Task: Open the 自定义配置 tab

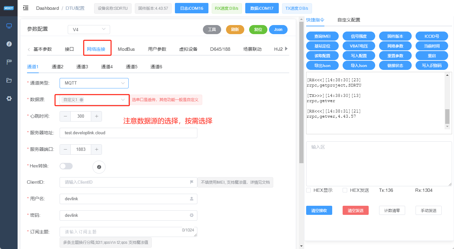Action: coord(349,20)
